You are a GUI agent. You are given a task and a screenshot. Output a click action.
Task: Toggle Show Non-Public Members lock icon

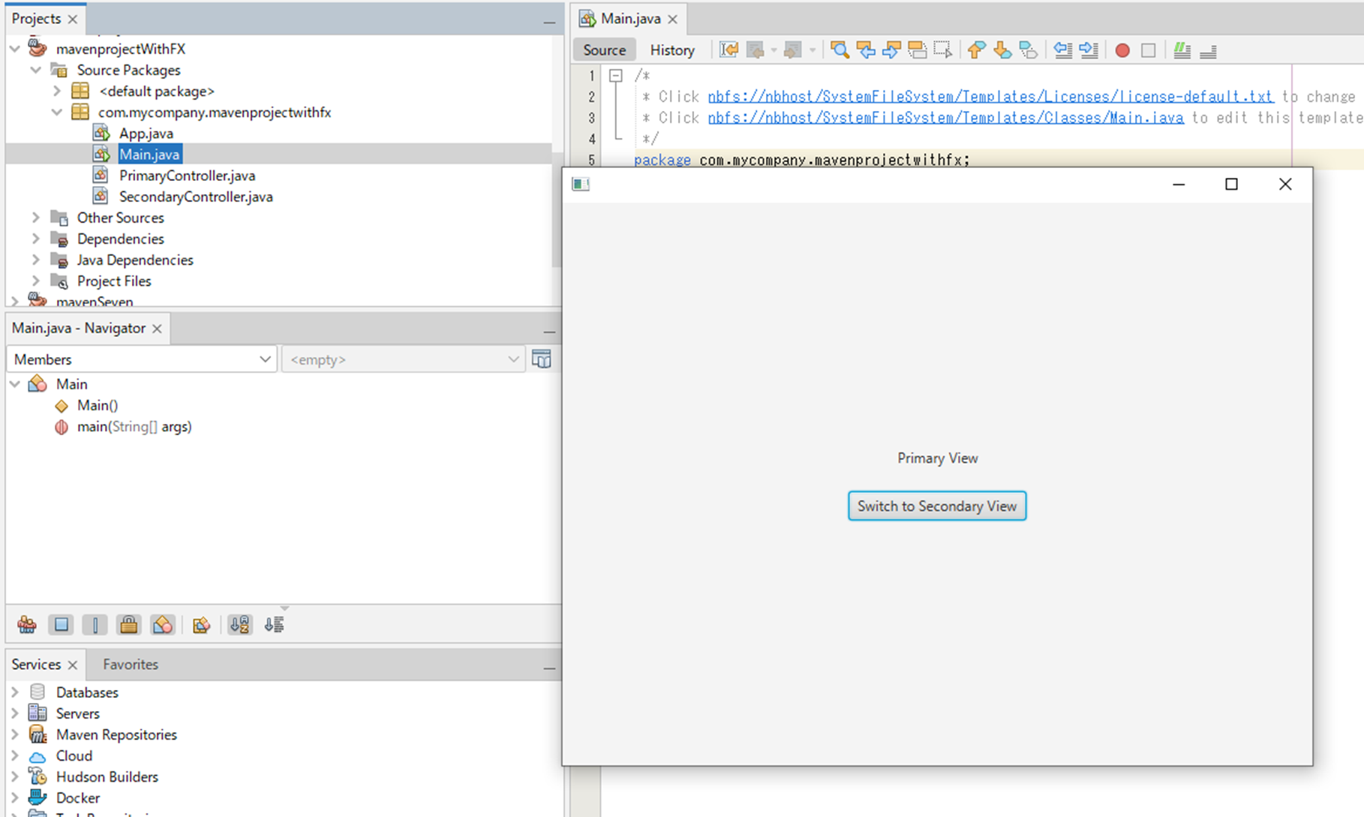point(128,624)
